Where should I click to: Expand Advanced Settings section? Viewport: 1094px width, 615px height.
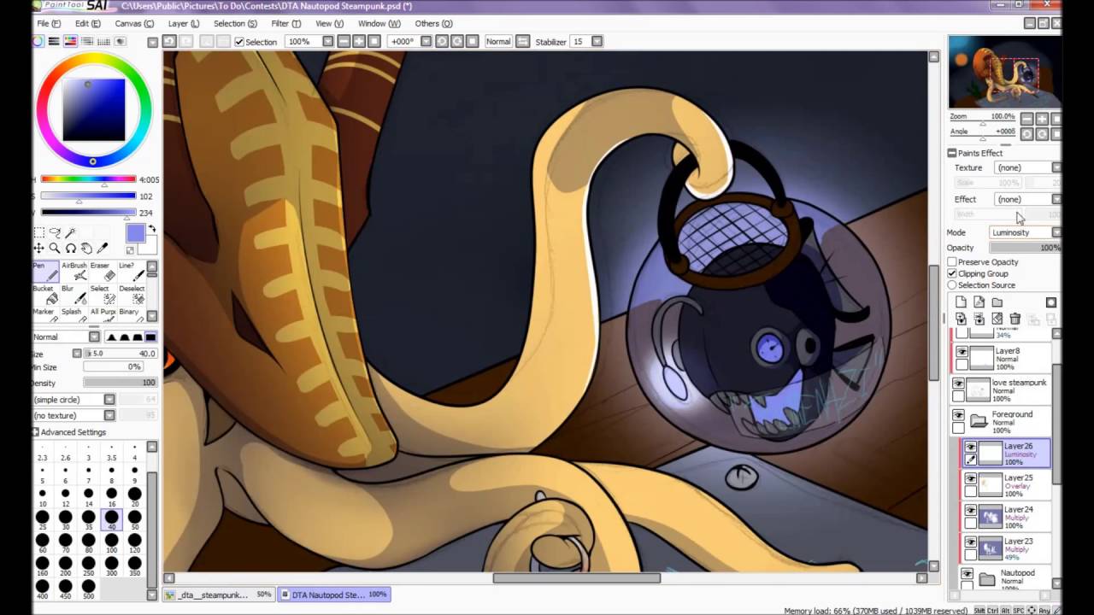[x=68, y=432]
